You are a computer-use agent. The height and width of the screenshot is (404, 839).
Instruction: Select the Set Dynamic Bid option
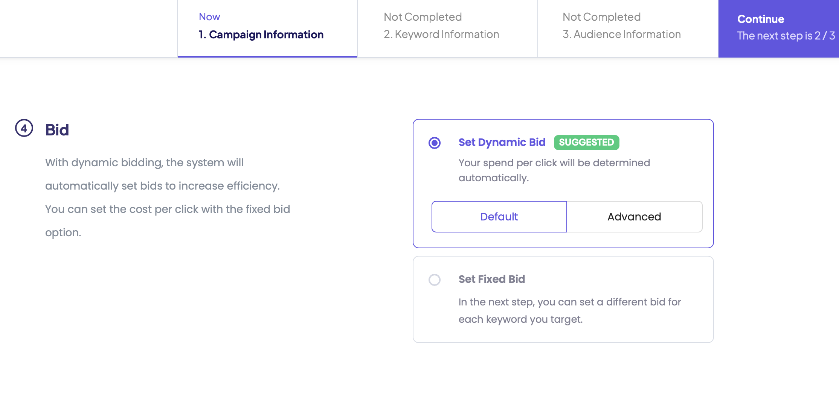(x=502, y=143)
